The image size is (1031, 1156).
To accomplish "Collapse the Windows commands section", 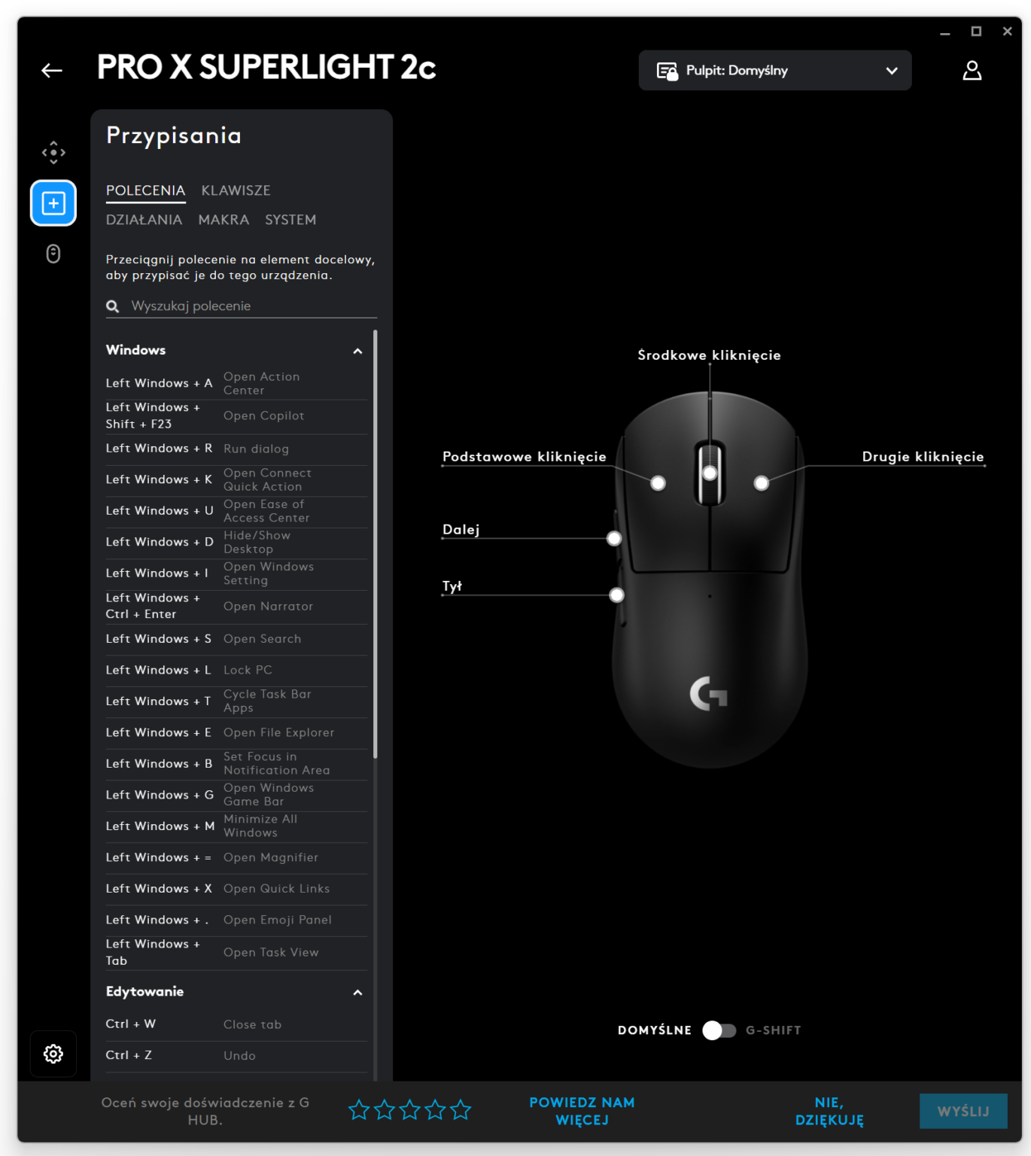I will (x=357, y=351).
